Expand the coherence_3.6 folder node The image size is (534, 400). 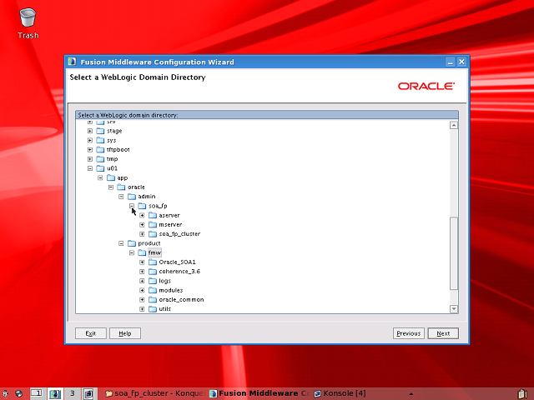(142, 272)
